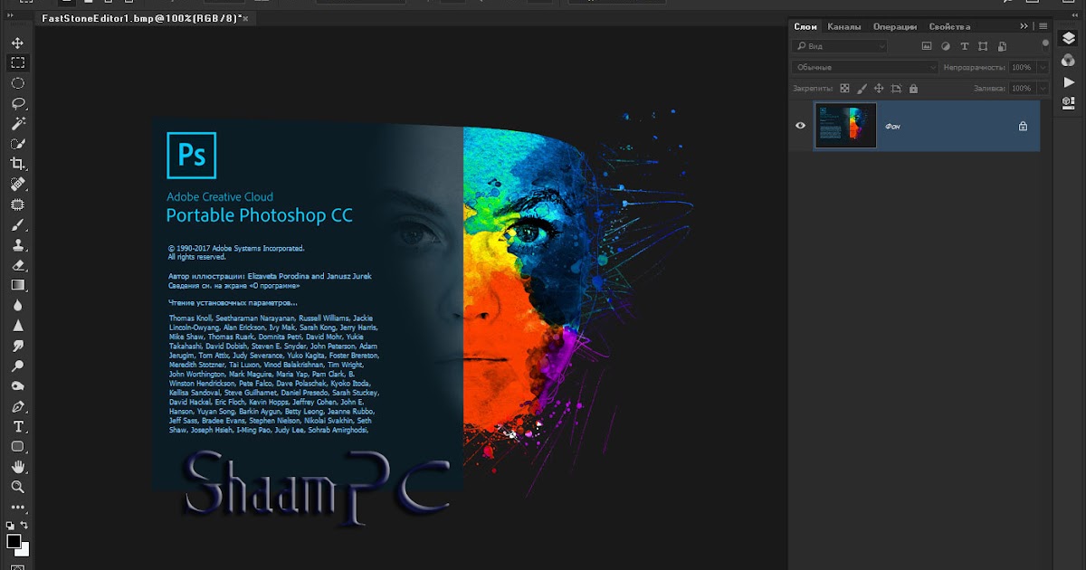Select the Smudge finger tool

(x=17, y=347)
